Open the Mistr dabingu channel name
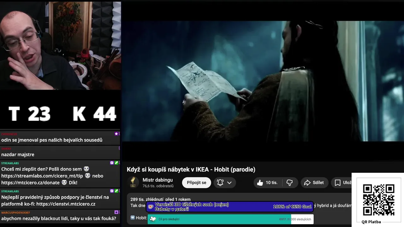The width and height of the screenshot is (404, 227). coord(157,180)
